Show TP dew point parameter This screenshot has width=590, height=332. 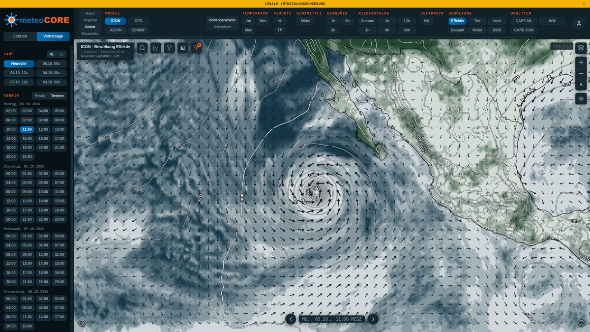(x=280, y=30)
